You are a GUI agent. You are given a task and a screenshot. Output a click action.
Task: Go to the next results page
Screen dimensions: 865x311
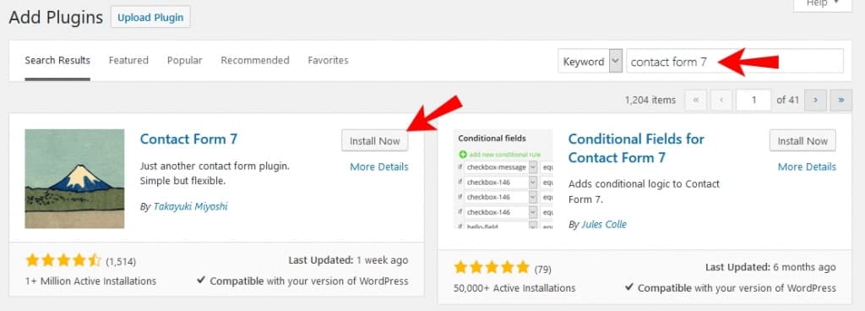coord(815,101)
